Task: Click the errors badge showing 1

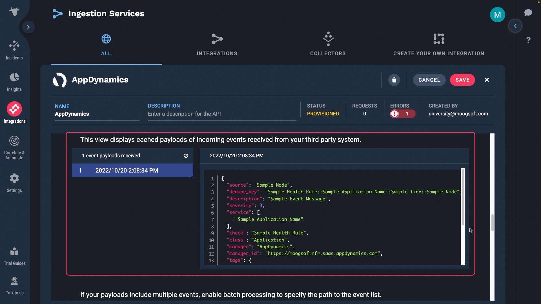Action: pyautogui.click(x=403, y=114)
